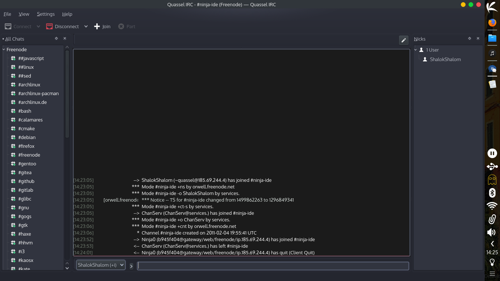Open the Disconnect dropdown arrow
Image resolution: width=500 pixels, height=281 pixels.
(86, 26)
